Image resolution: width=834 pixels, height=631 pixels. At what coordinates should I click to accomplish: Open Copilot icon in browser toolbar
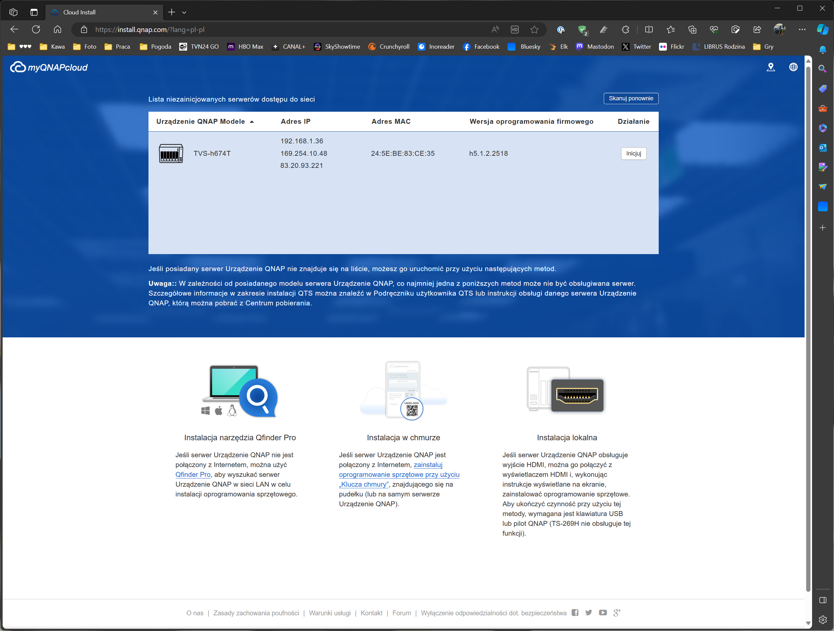tap(822, 29)
